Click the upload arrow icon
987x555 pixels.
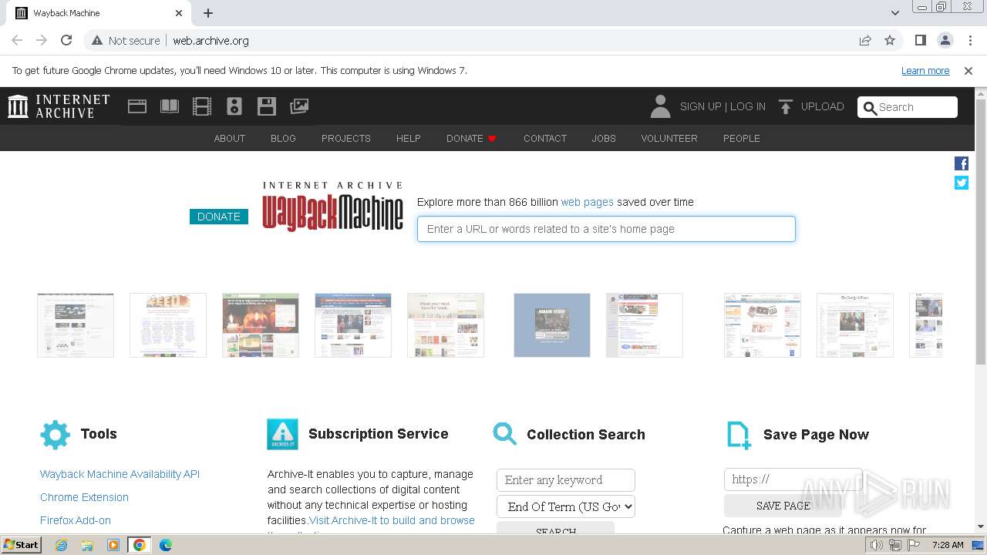tap(786, 106)
